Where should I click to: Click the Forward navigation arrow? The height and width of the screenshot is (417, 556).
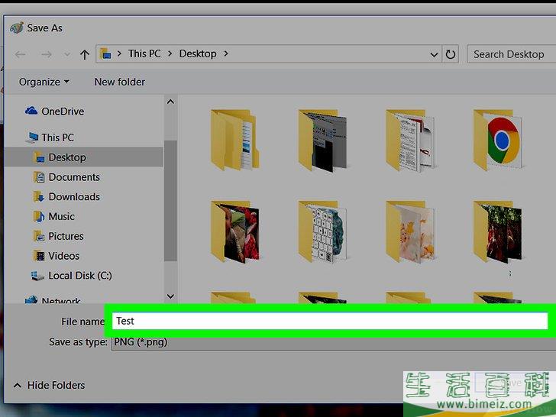pos(47,55)
